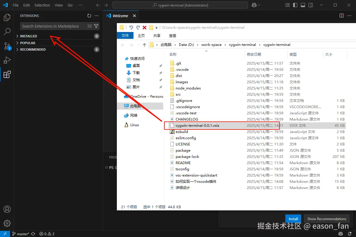The width and height of the screenshot is (356, 237).
Task: Click Data (D:) in the address breadcrumb
Action: click(186, 45)
